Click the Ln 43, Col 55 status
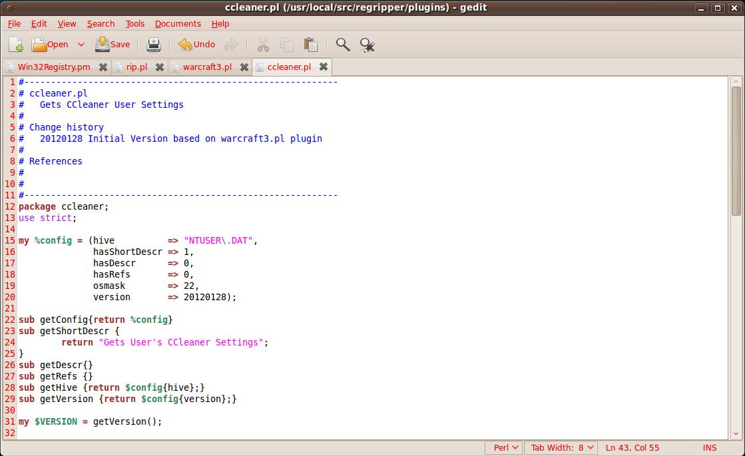 click(632, 447)
